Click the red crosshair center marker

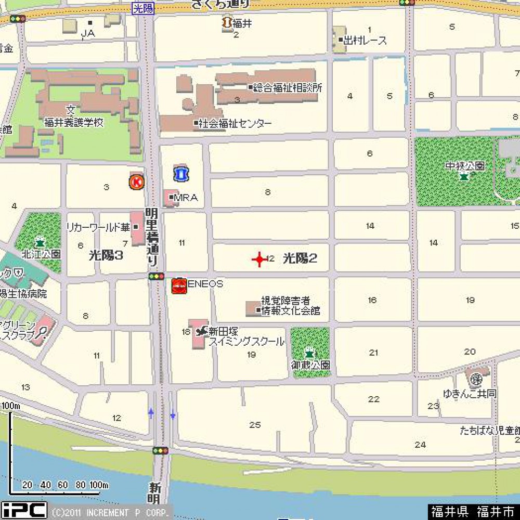[x=259, y=259]
